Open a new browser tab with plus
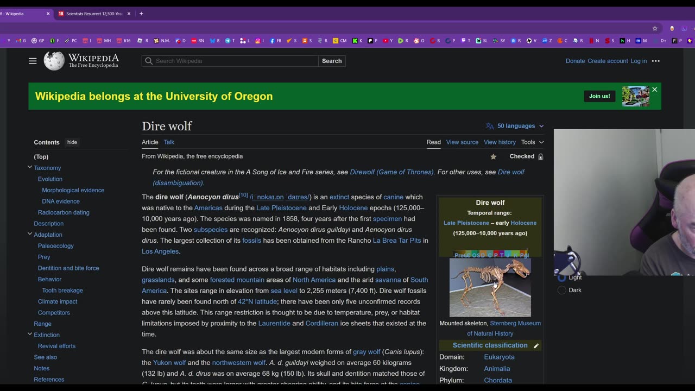The width and height of the screenshot is (695, 391). click(141, 14)
